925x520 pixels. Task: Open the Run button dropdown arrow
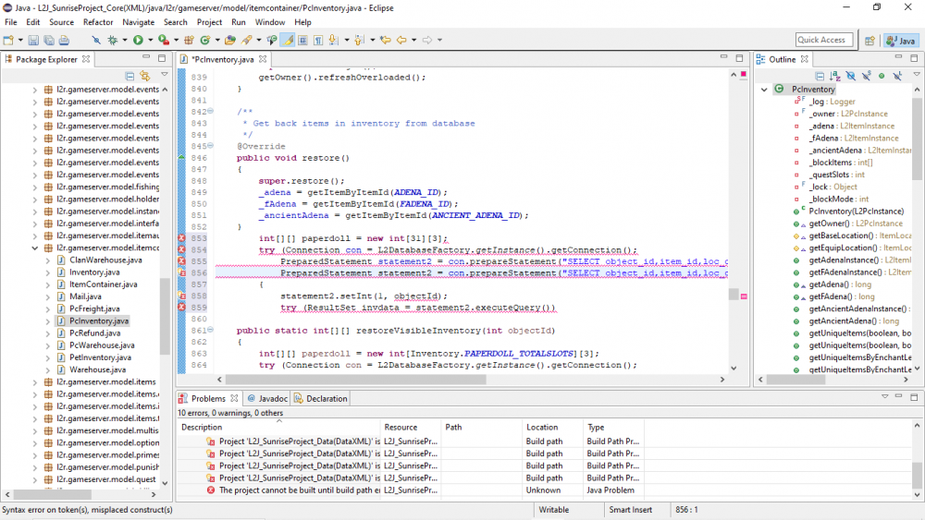[x=150, y=41]
